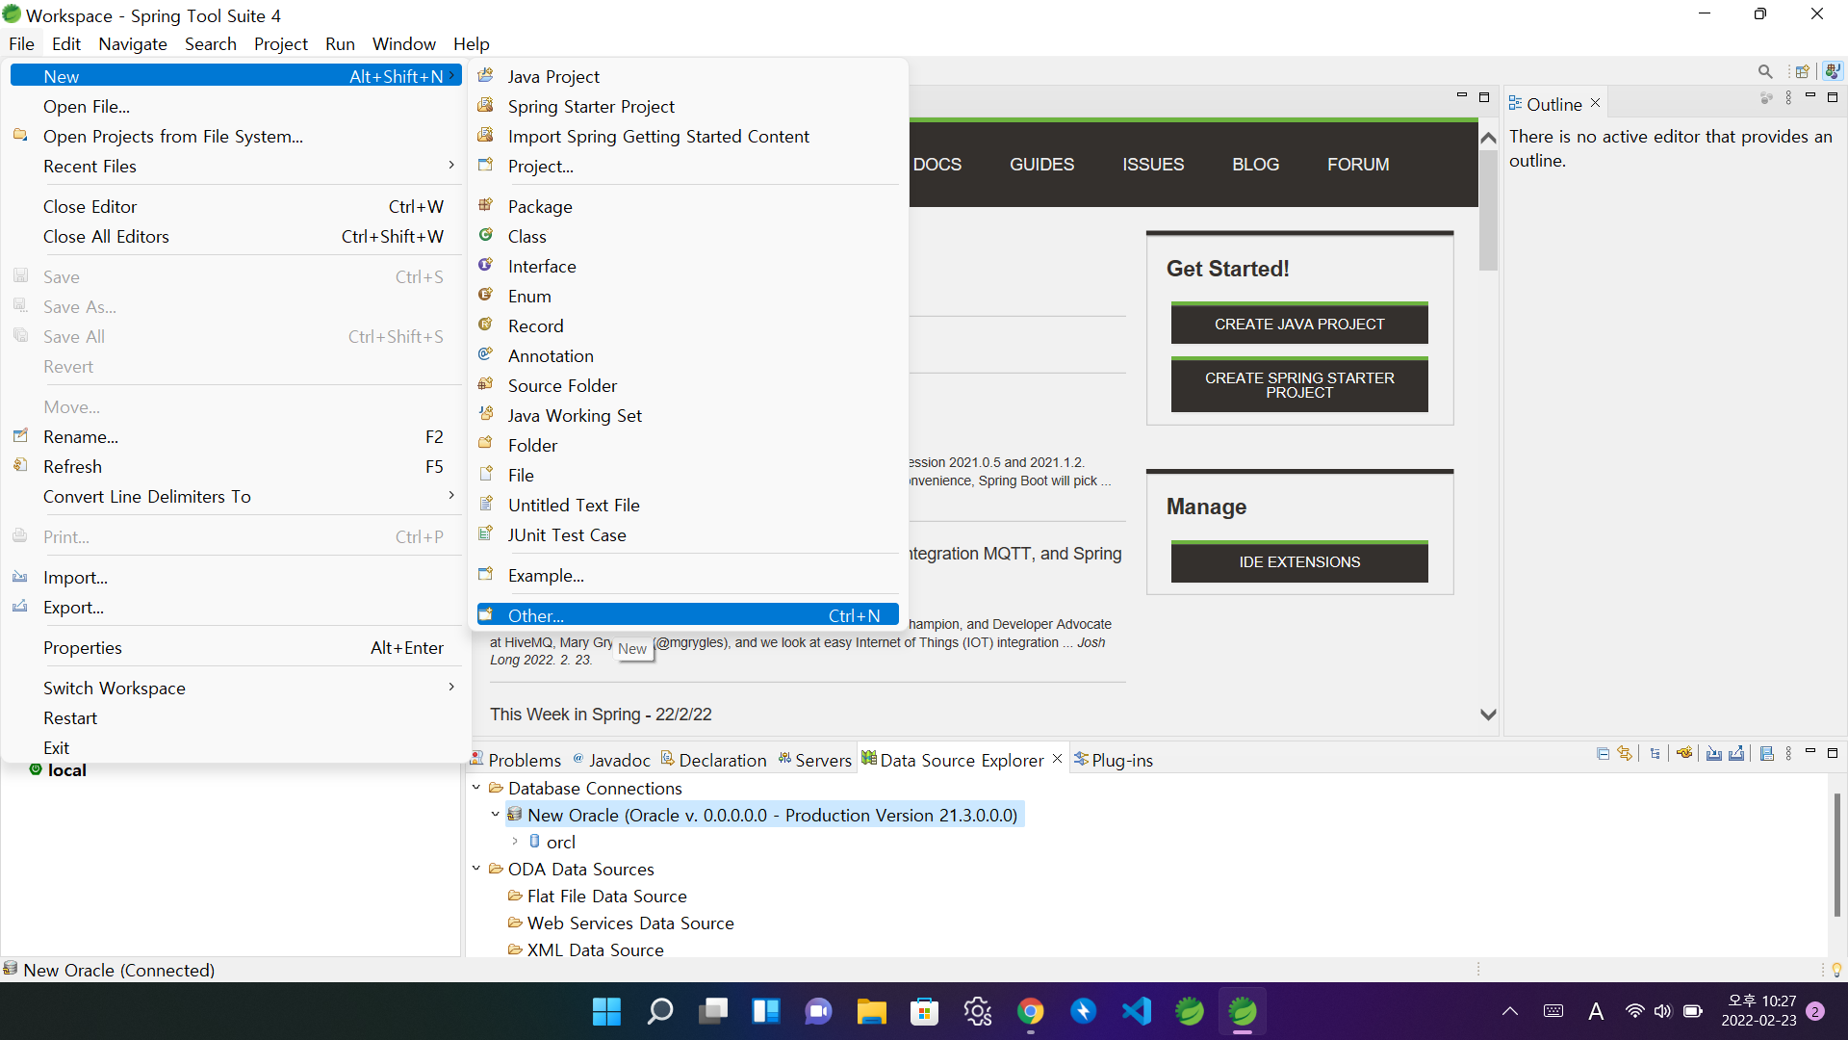Click Collapse All in Data Source Explorer toolbar
This screenshot has width=1848, height=1040.
(x=1603, y=754)
